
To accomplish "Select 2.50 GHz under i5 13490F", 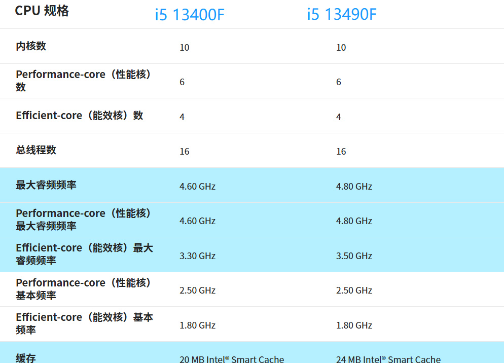I will click(354, 291).
